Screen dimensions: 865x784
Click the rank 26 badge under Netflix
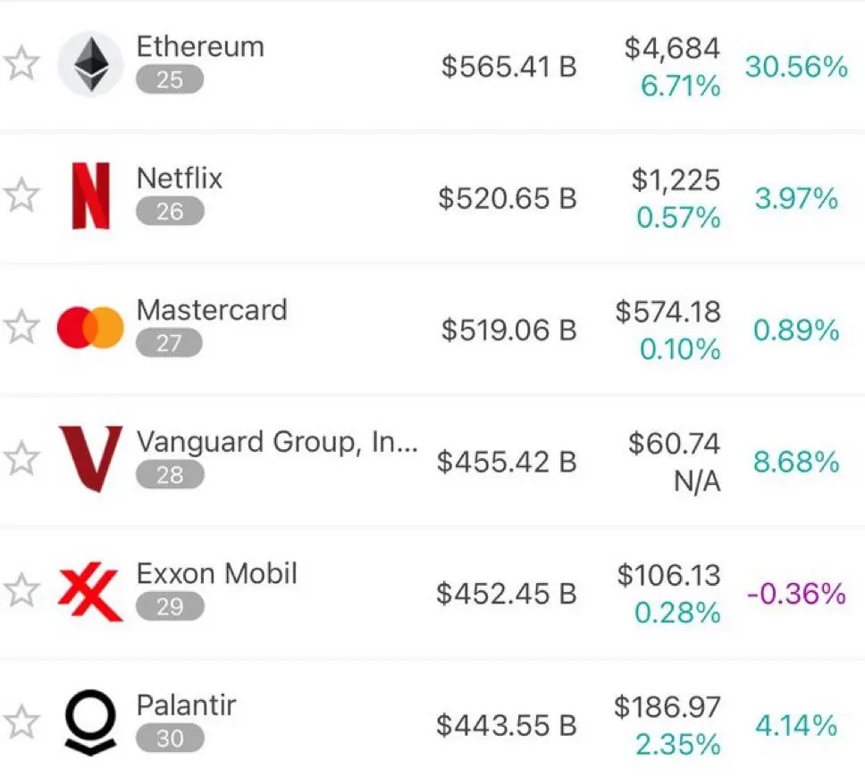coord(170,212)
